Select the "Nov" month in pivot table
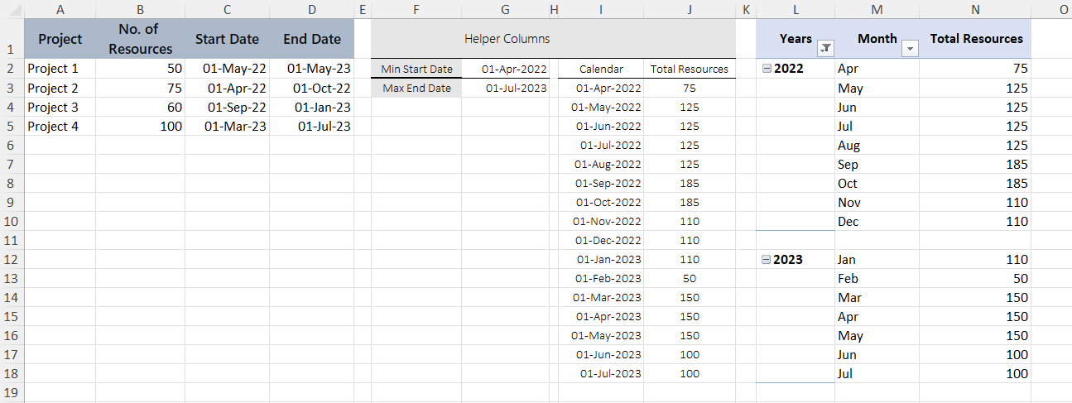 pos(877,202)
